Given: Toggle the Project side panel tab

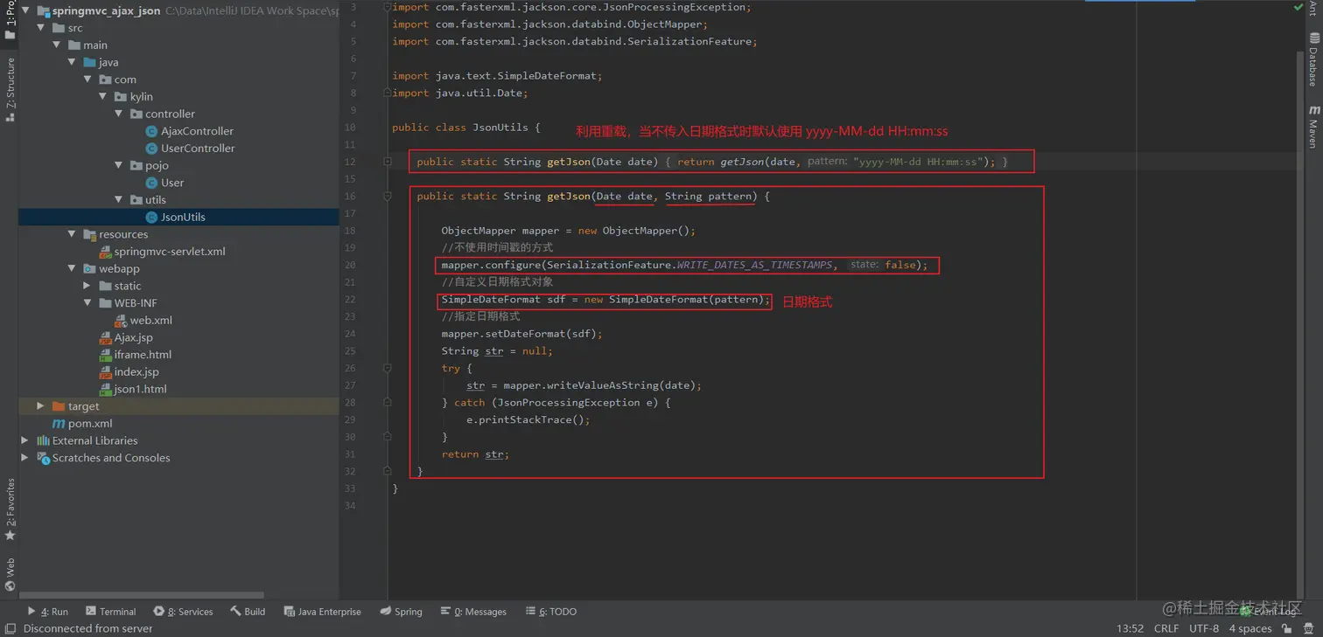Looking at the screenshot, I should 10,19.
